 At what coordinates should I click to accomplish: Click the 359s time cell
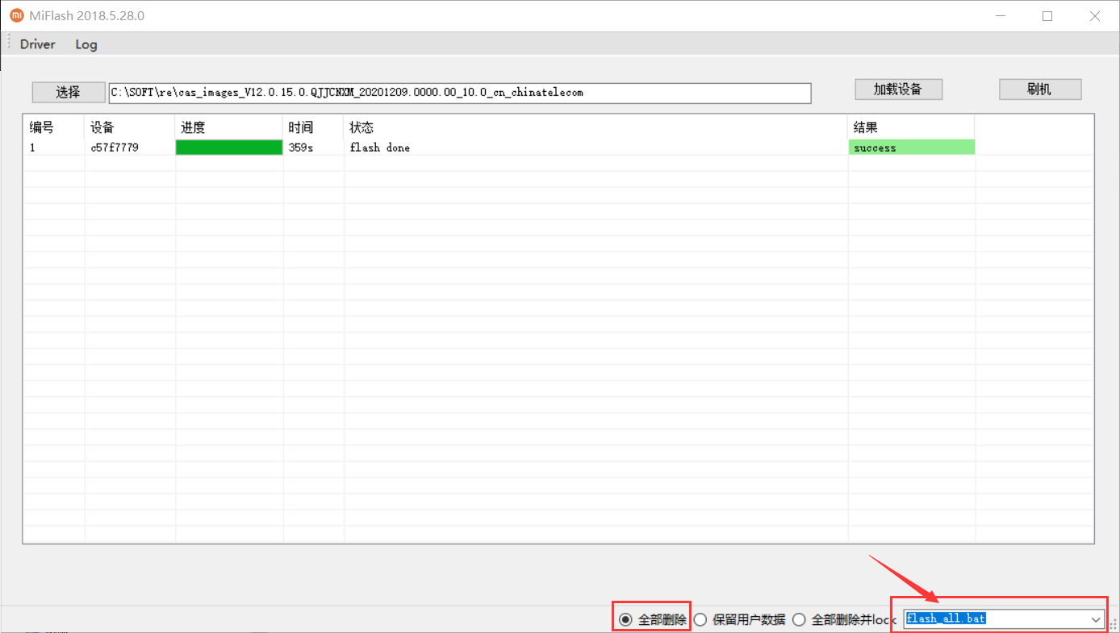point(313,148)
